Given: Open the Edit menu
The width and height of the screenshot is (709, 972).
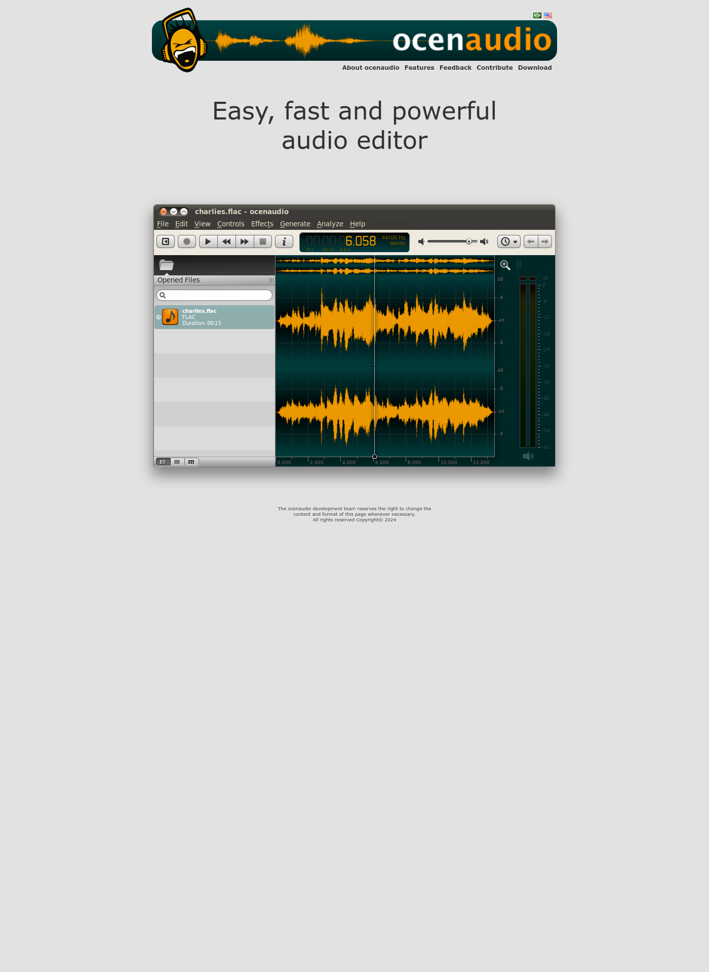Looking at the screenshot, I should point(181,224).
